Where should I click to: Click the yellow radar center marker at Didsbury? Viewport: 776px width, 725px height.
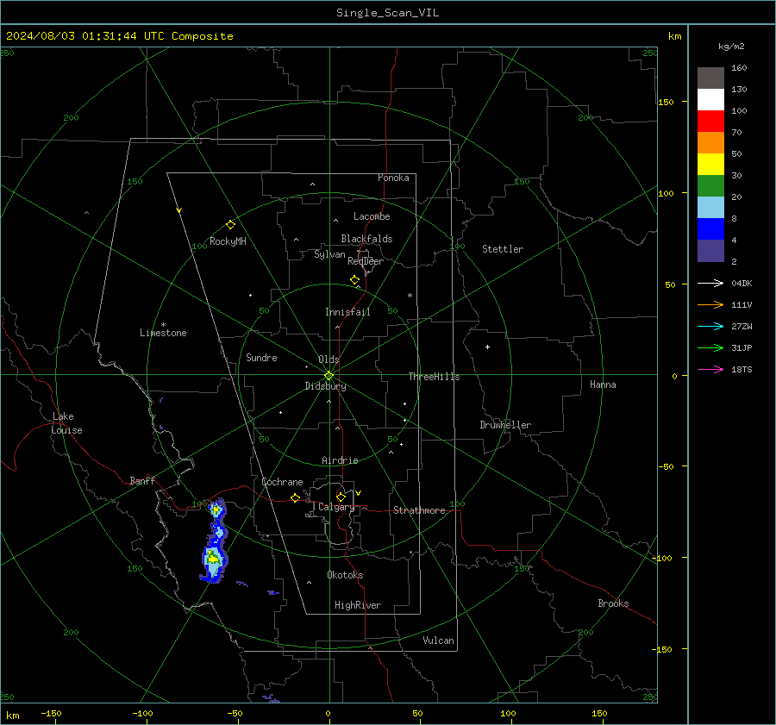(329, 376)
